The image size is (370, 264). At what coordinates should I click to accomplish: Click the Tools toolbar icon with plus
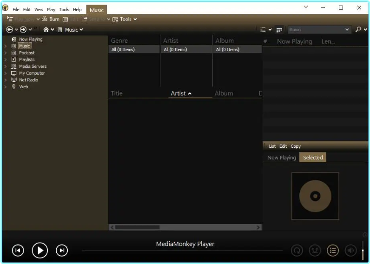point(115,20)
